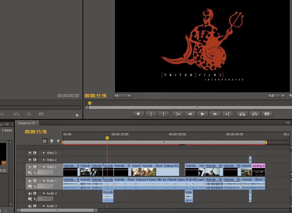The height and width of the screenshot is (213, 292).
Task: Toggle Video 3 track visibility eye
Action: point(30,153)
